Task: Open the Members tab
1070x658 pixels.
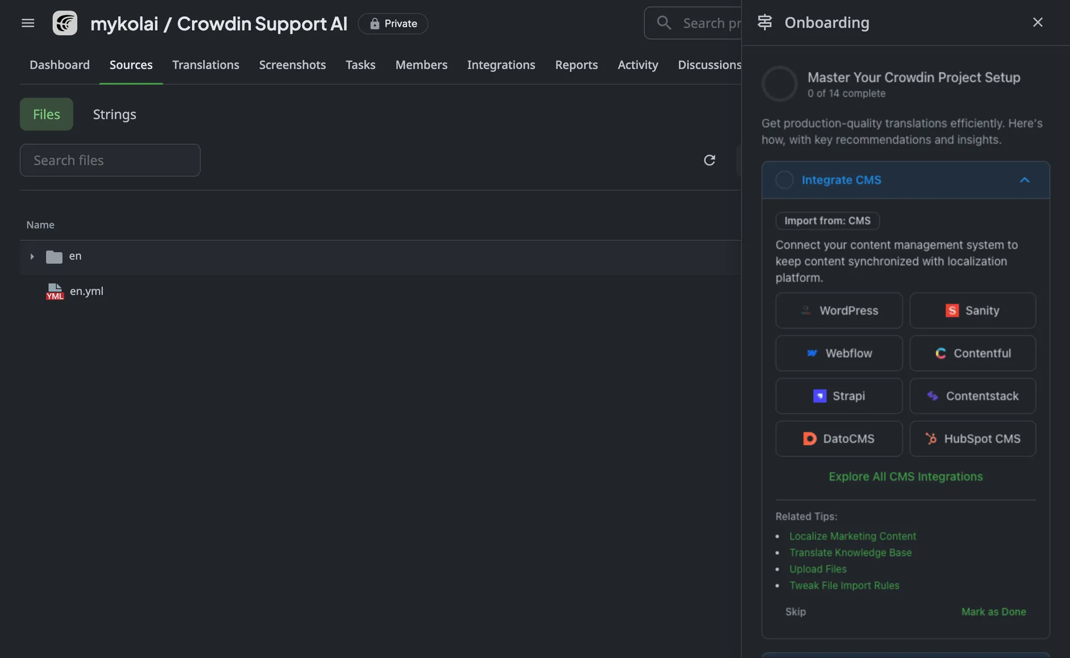Action: click(x=421, y=65)
